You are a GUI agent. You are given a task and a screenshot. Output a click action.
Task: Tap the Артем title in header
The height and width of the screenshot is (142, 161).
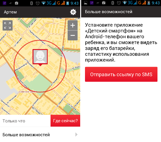10,12
